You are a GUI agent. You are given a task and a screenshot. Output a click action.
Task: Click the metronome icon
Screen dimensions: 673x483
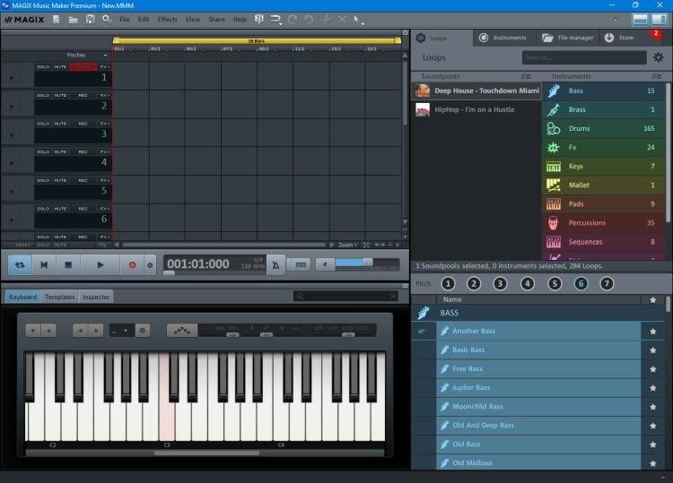[x=275, y=265]
